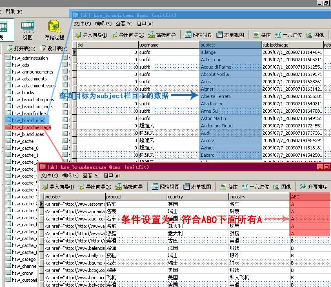Click 设计表 button in object toolbar
Screen dimensions: 331x287
54,48
